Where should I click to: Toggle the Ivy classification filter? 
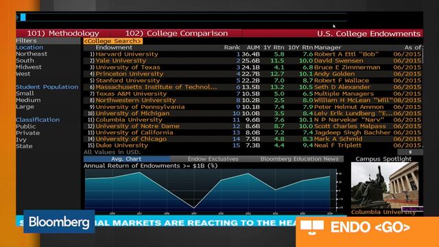21,139
